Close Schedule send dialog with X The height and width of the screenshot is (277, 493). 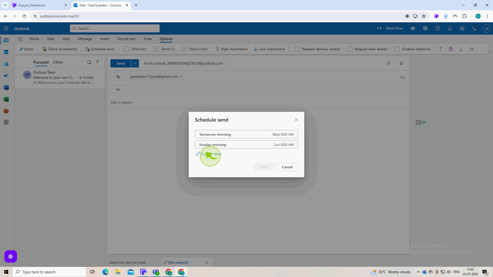296,120
